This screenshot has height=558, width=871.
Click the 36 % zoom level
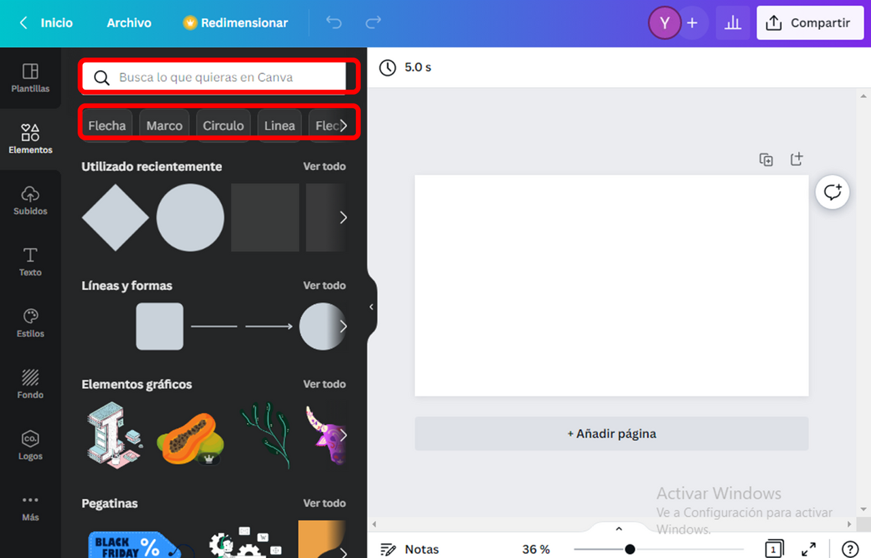(x=536, y=549)
